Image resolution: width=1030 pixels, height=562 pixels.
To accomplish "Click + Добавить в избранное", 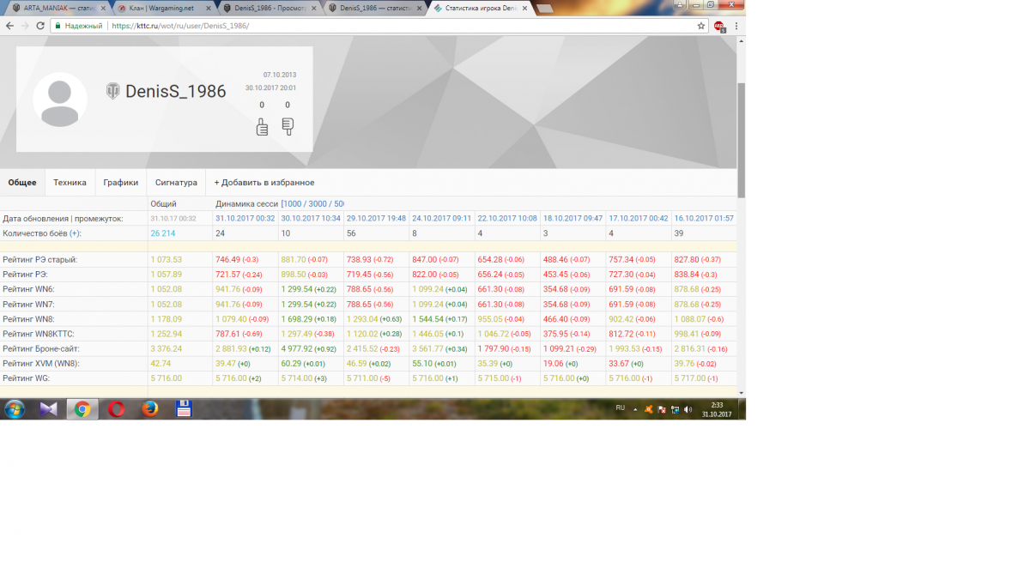I will 264,183.
